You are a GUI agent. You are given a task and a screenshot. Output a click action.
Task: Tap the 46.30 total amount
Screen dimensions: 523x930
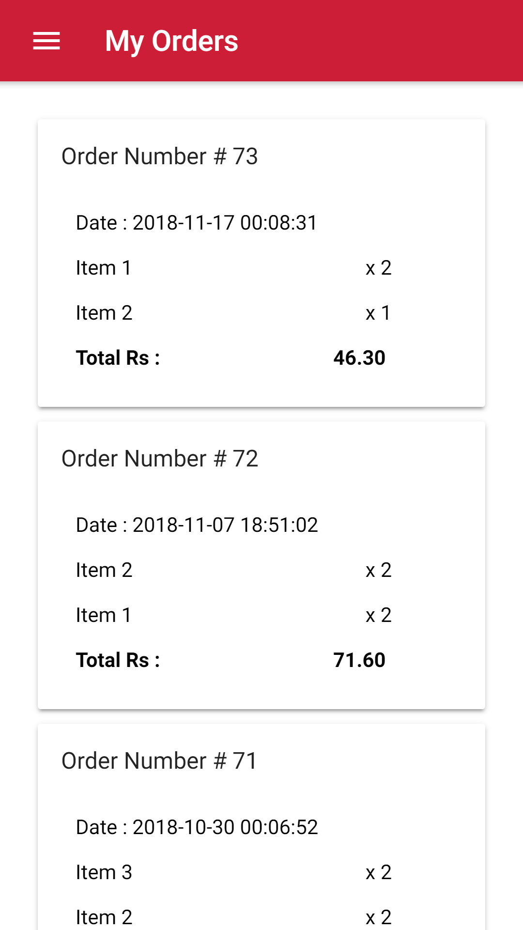(x=359, y=358)
